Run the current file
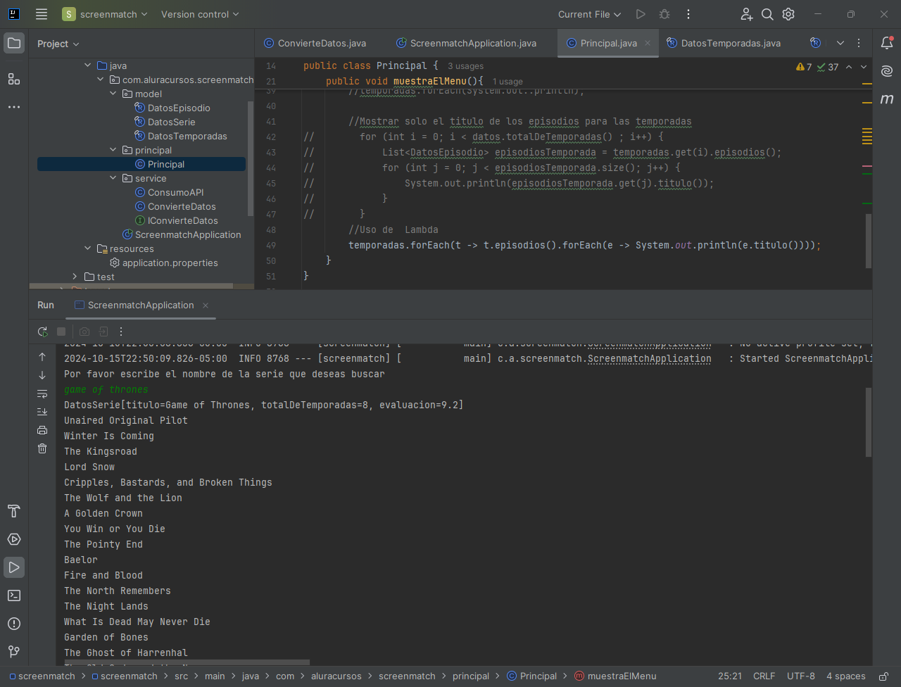This screenshot has height=687, width=901. click(640, 14)
